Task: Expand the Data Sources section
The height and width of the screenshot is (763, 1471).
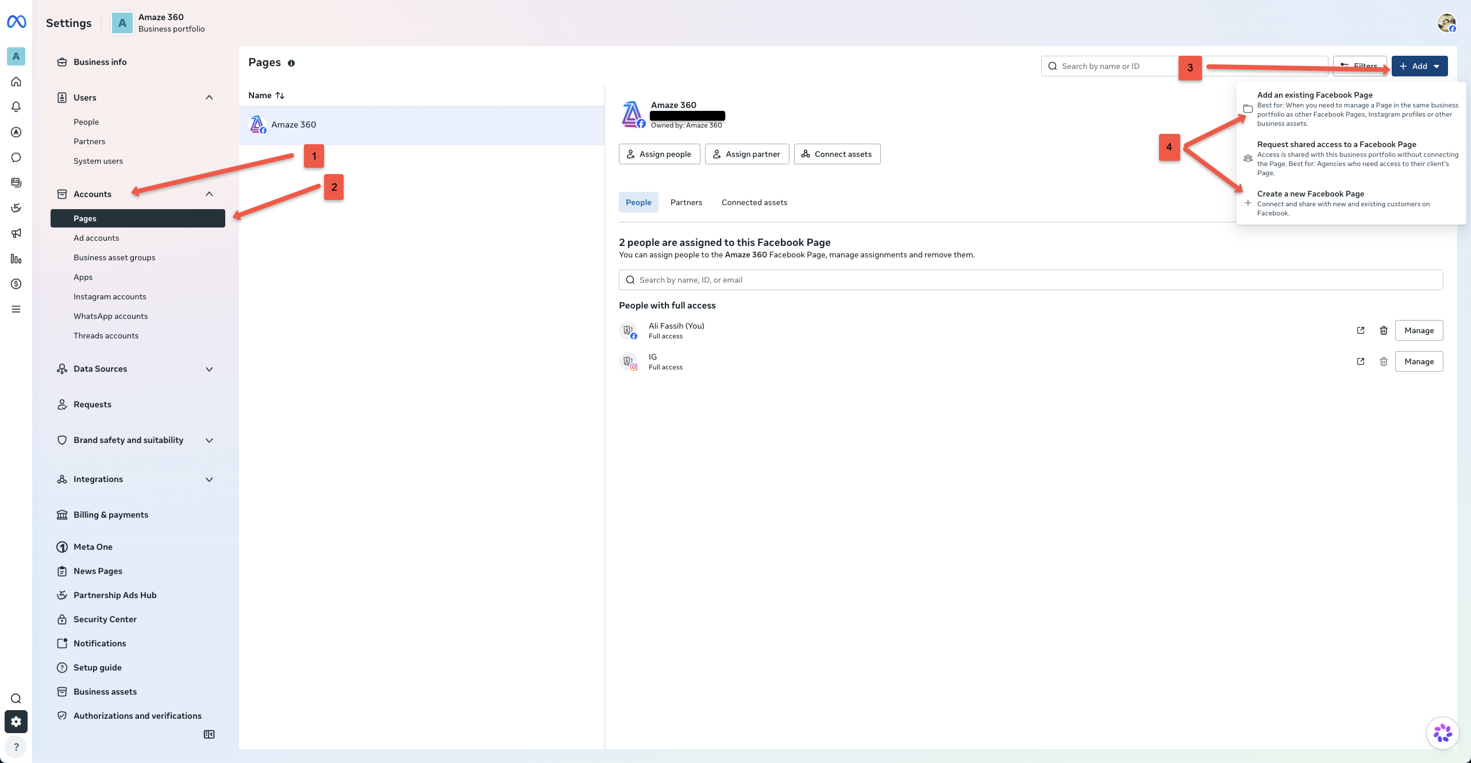Action: coord(209,369)
